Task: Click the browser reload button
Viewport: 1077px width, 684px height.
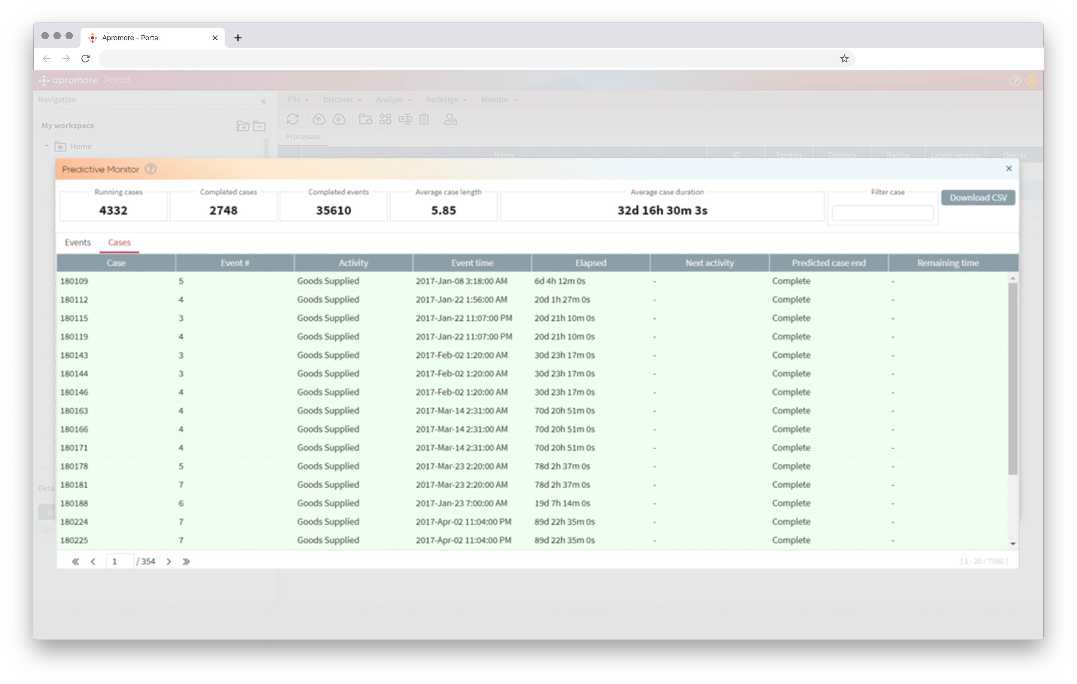Action: pyautogui.click(x=85, y=59)
